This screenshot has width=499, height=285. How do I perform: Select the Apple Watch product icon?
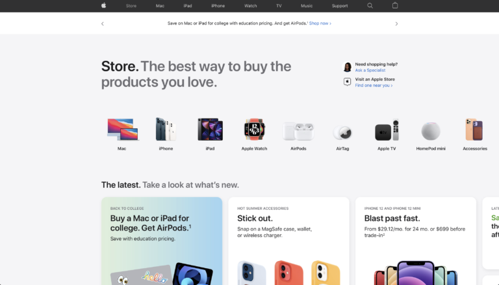(254, 130)
